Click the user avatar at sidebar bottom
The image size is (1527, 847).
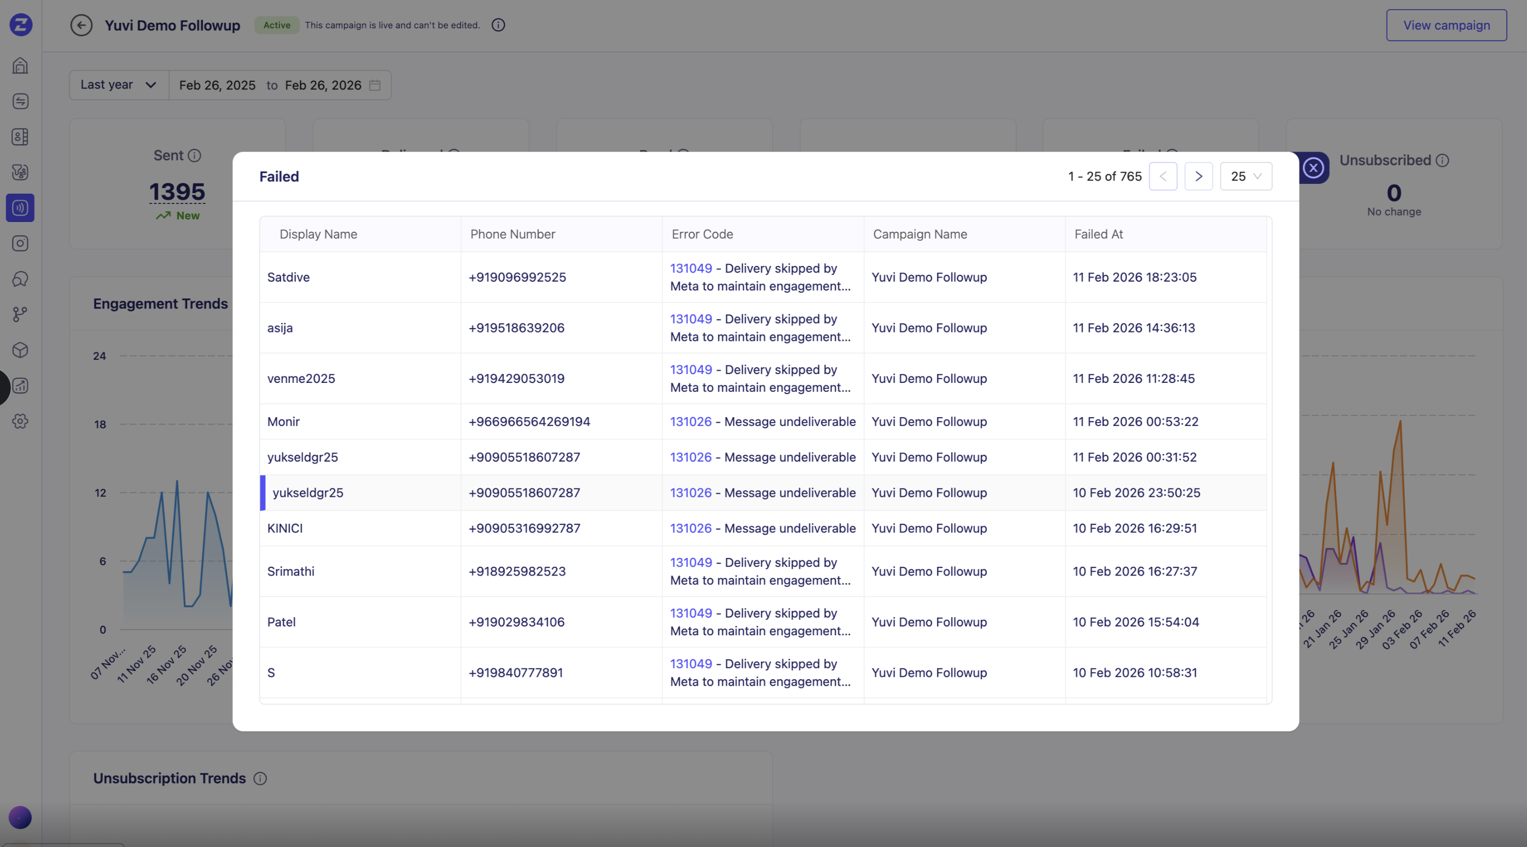pyautogui.click(x=20, y=817)
